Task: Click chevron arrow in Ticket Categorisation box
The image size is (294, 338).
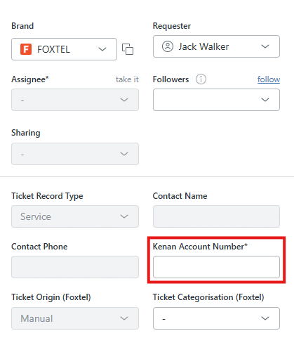Action: [265, 318]
